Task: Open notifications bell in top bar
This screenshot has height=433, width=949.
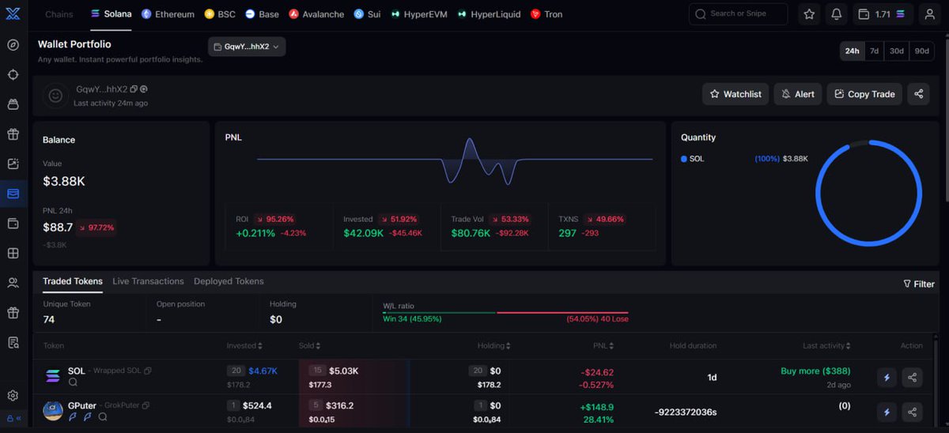Action: pos(837,14)
